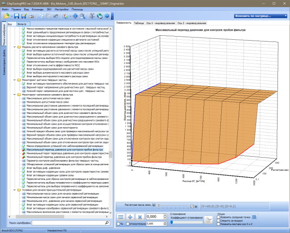290x233 pixels.
Task: Click the tree horizontal scrollbar right arrow
Action: [x=107, y=216]
